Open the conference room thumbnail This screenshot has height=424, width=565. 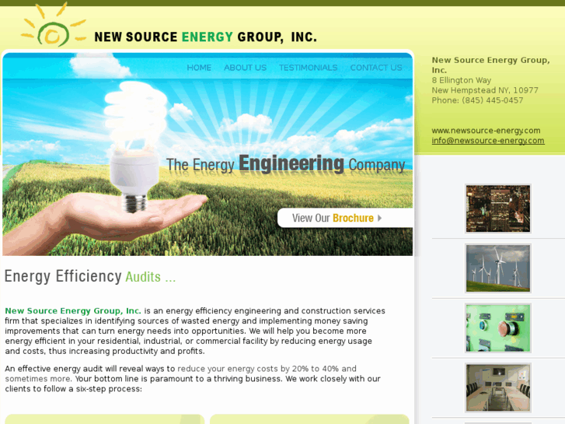pyautogui.click(x=498, y=388)
